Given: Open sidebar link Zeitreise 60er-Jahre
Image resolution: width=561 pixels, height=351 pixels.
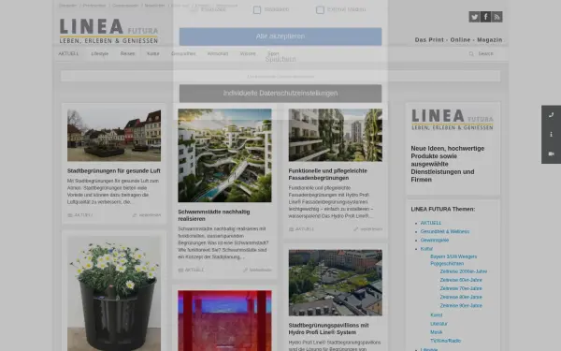Looking at the screenshot, I should click(461, 280).
